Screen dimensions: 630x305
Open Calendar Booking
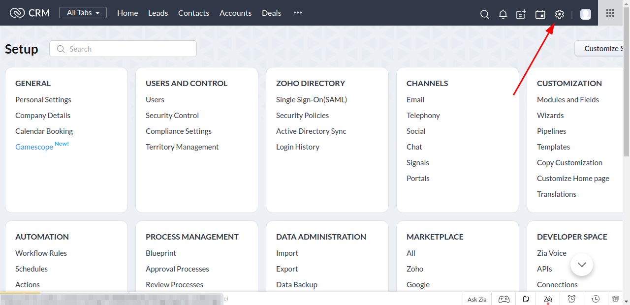(44, 131)
